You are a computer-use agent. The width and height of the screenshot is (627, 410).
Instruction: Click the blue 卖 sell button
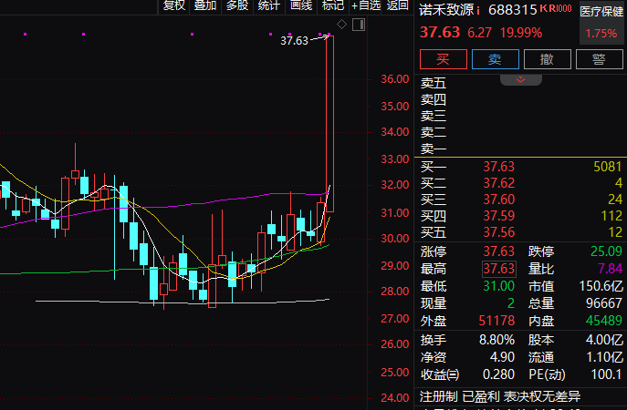495,59
